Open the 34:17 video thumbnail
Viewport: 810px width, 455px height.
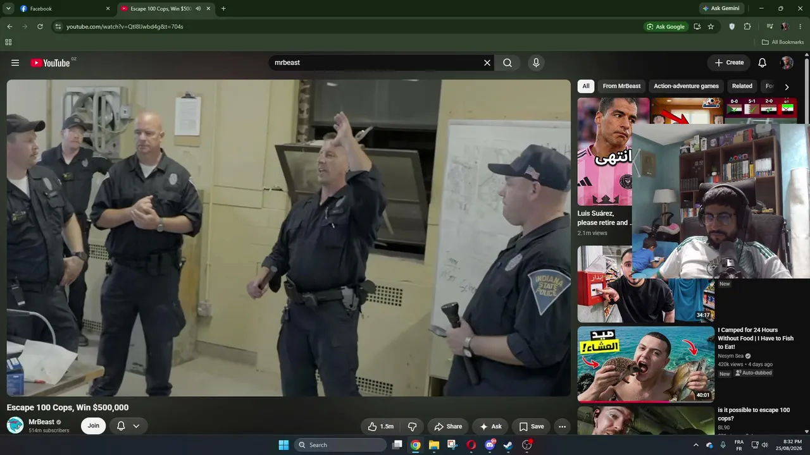645,284
